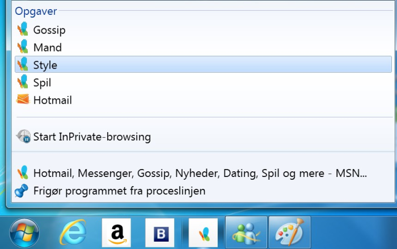This screenshot has height=249, width=397.
Task: Click MSN butterfly icon beside Style
Action: (x=23, y=64)
